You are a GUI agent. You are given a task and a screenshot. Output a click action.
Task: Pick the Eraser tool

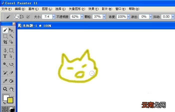pyautogui.click(x=11, y=73)
